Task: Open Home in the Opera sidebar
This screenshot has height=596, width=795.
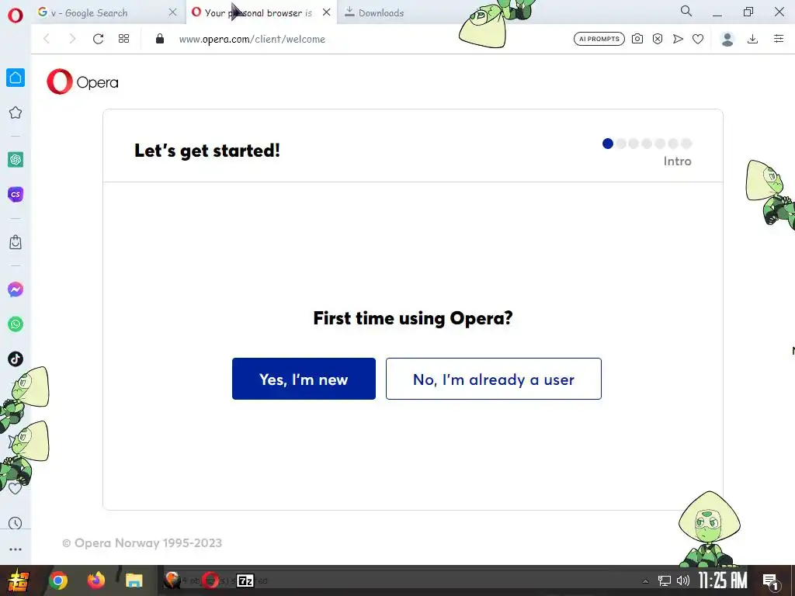Action: point(16,78)
